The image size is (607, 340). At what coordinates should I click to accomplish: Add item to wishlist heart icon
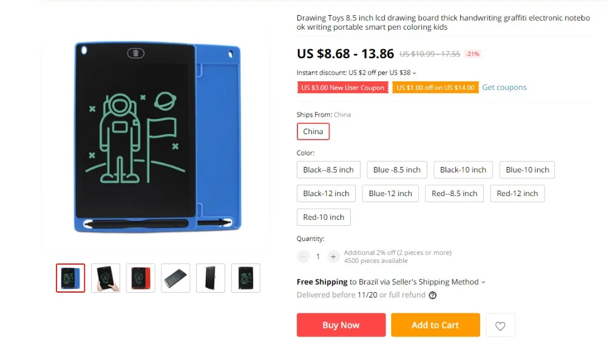point(500,325)
